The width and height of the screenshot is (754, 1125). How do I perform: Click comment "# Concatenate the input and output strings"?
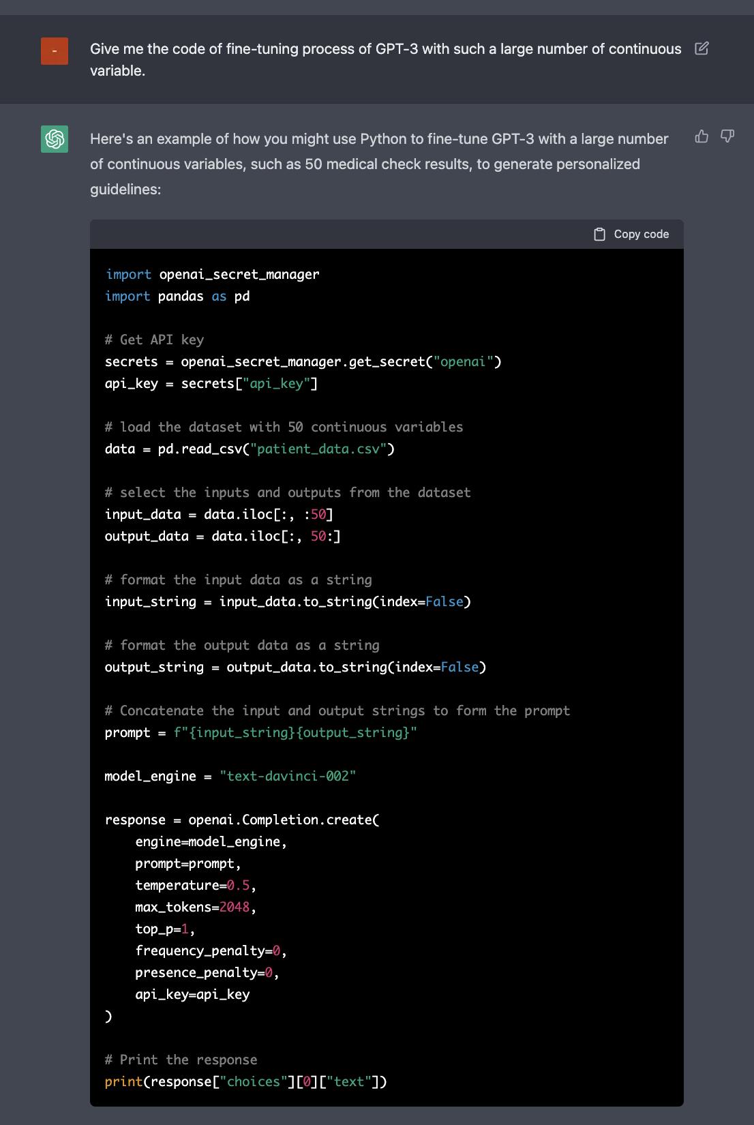(337, 710)
